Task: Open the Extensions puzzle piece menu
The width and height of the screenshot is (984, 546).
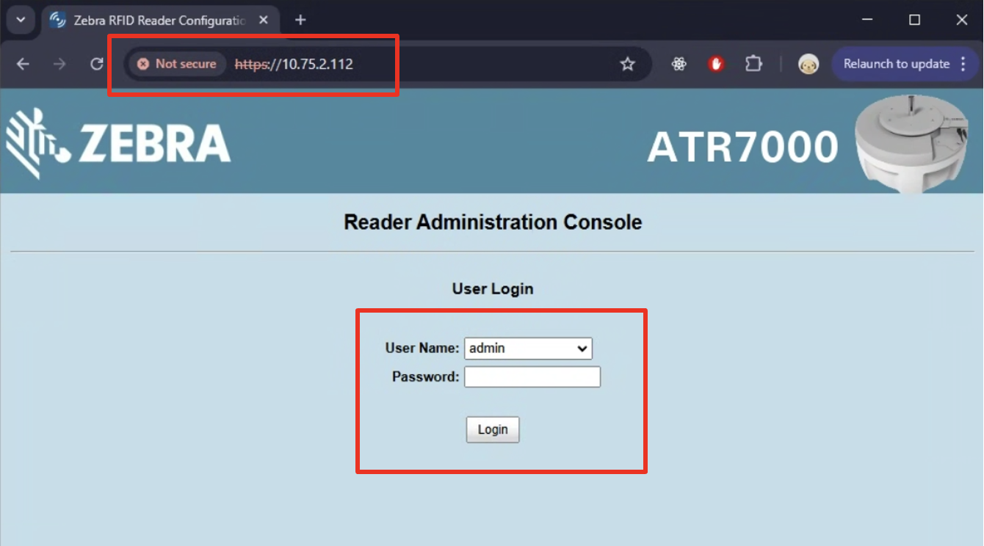Action: click(x=753, y=64)
